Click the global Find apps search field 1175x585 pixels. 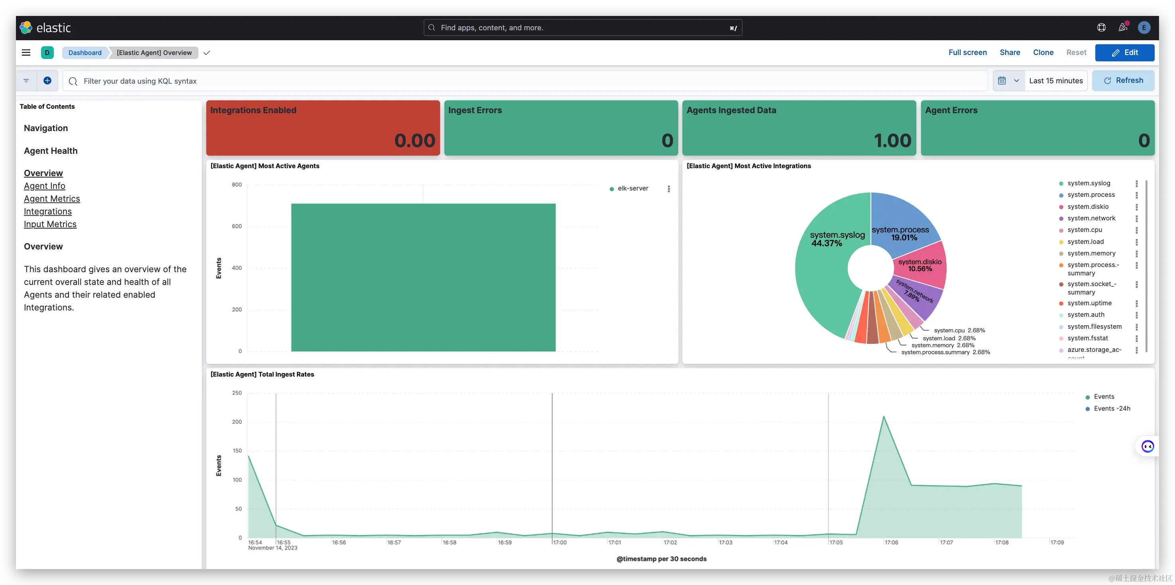(x=582, y=28)
